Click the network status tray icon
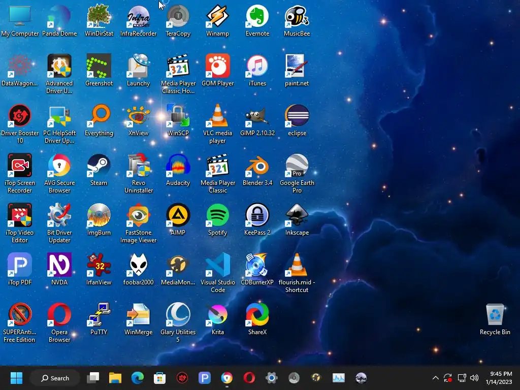Image resolution: width=520 pixels, height=390 pixels. pos(462,378)
